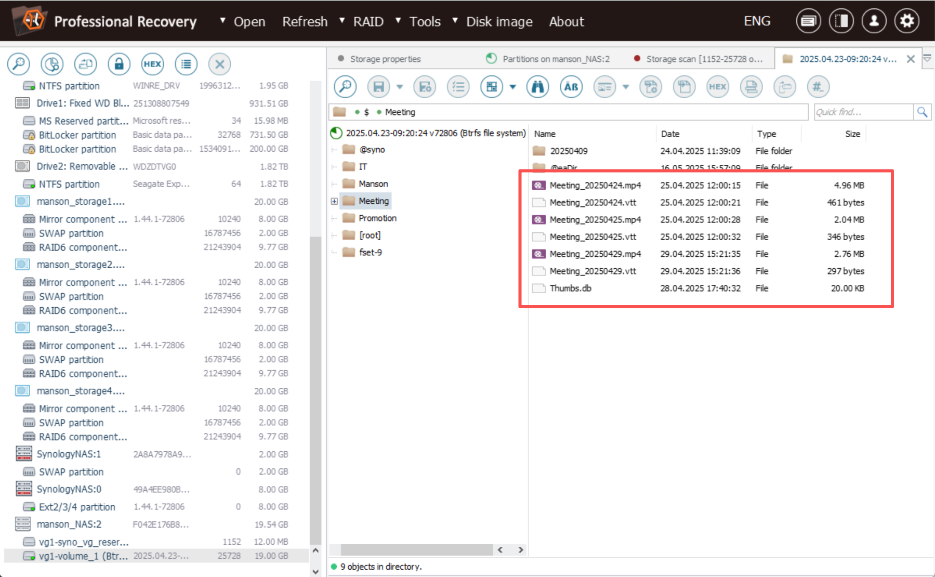The width and height of the screenshot is (935, 577).
Task: Expand the Meeting folder tree node
Action: [x=334, y=201]
